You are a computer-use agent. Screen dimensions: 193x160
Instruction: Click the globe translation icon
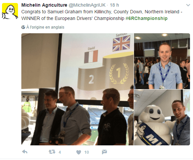point(23,27)
